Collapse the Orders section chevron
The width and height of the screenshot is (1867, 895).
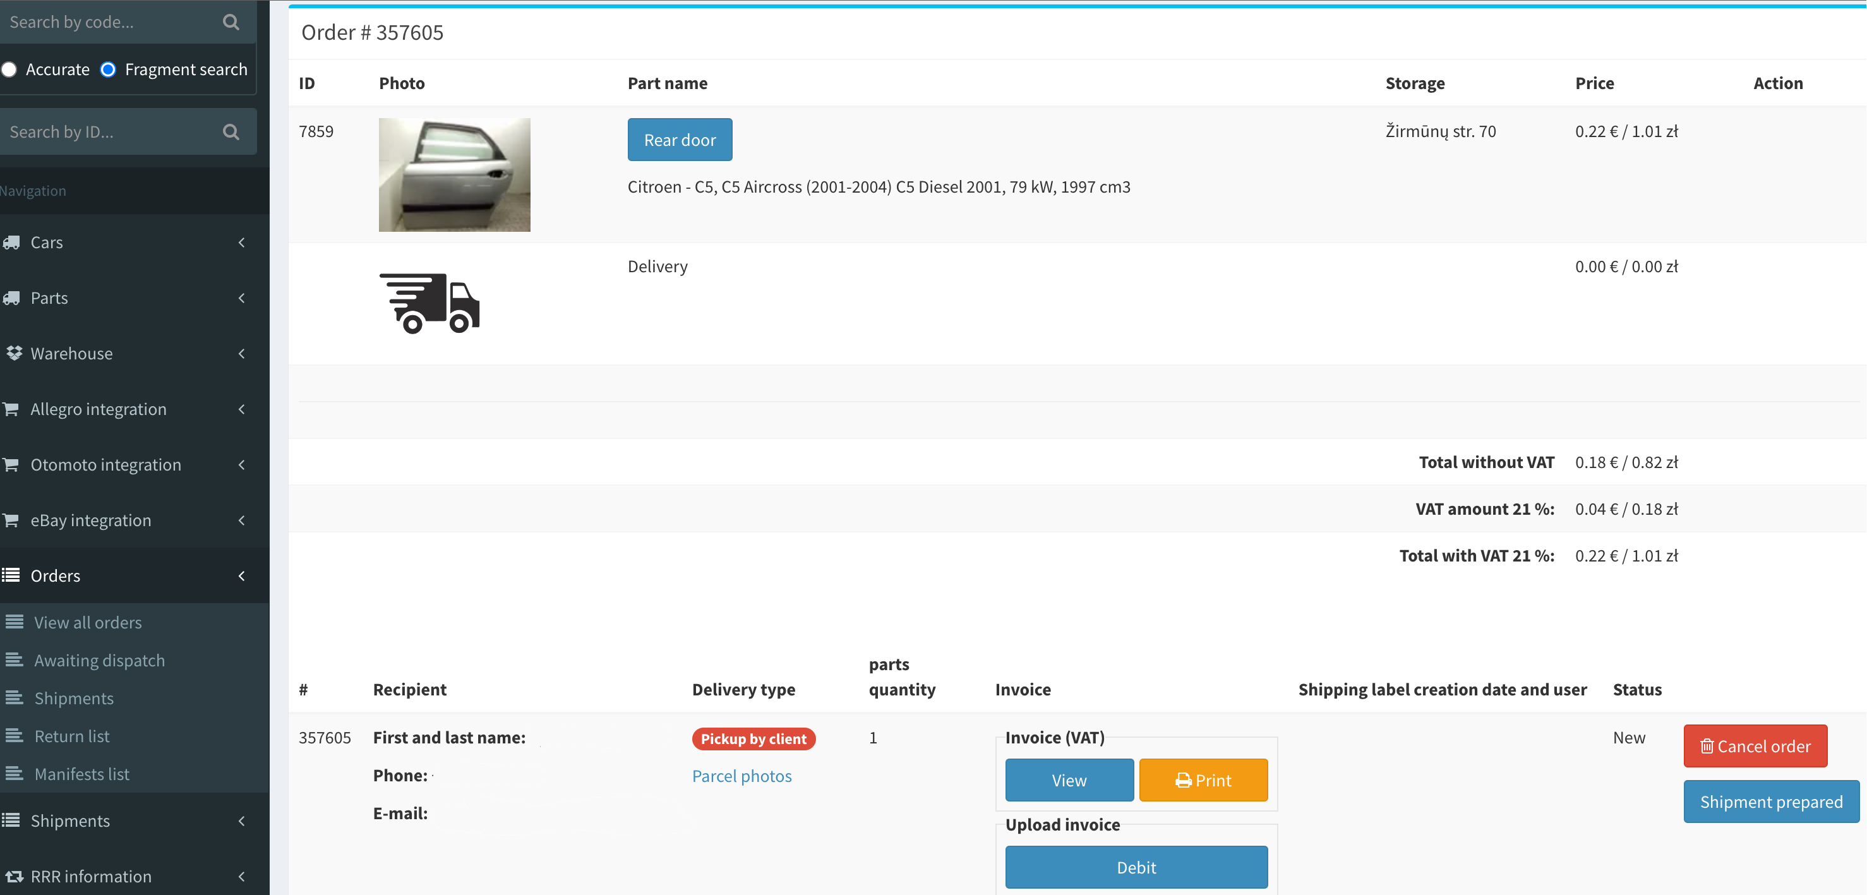click(x=241, y=575)
